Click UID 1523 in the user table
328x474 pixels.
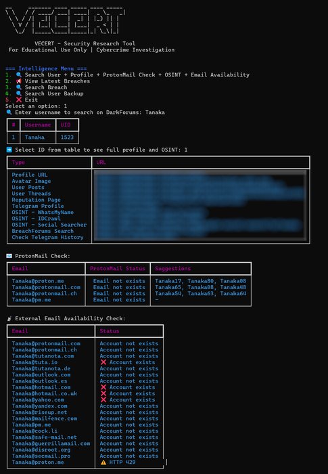[x=67, y=137]
